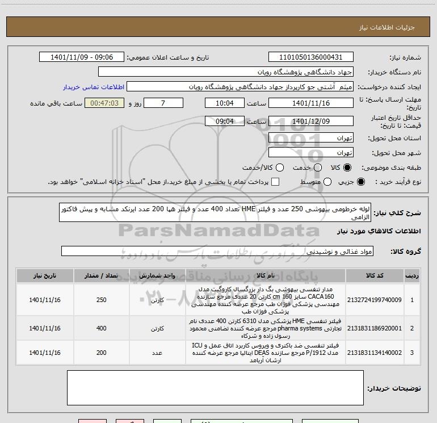This screenshot has height=423, width=437.
Task: Click the کد کالا column header
Action: click(375, 276)
